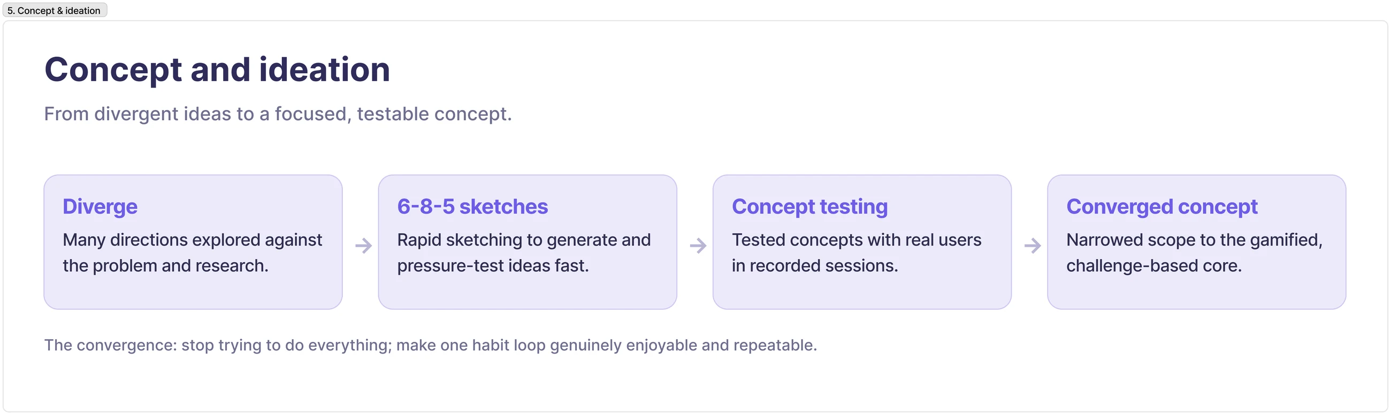1391x415 pixels.
Task: Click the arrow before the Converged concept card
Action: coord(1033,246)
